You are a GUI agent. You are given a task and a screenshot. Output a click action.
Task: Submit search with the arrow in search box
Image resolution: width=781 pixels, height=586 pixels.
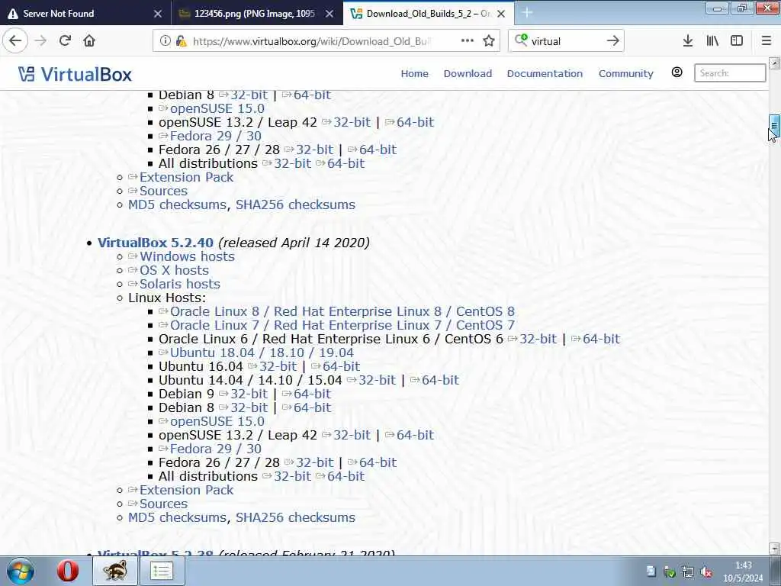(x=612, y=41)
